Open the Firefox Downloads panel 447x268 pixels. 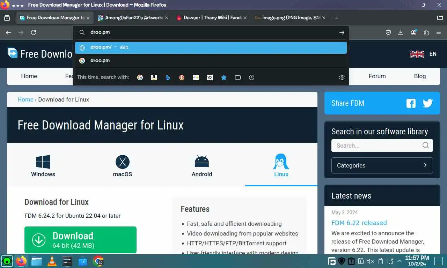tap(401, 32)
